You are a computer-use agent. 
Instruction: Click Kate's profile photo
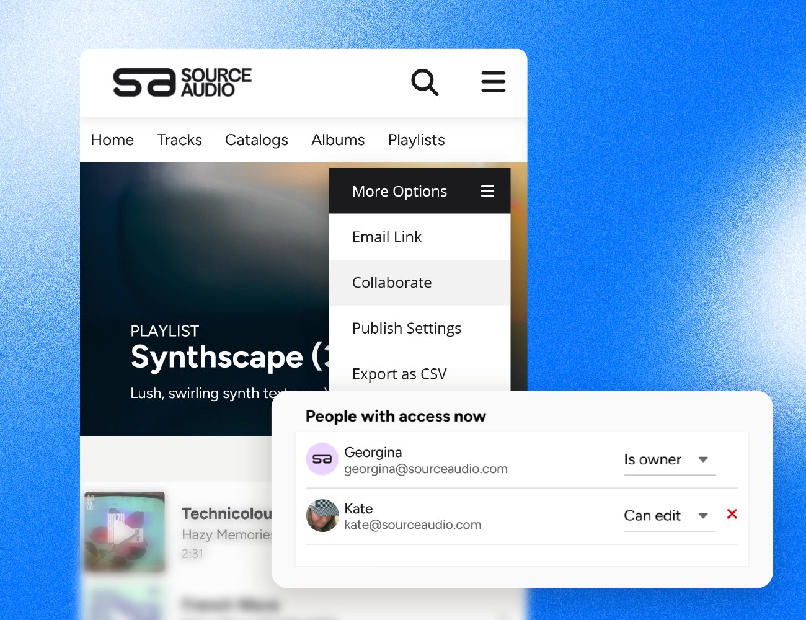322,516
